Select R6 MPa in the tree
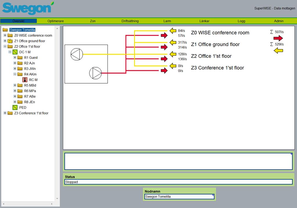The width and height of the screenshot is (297, 208). point(30,91)
